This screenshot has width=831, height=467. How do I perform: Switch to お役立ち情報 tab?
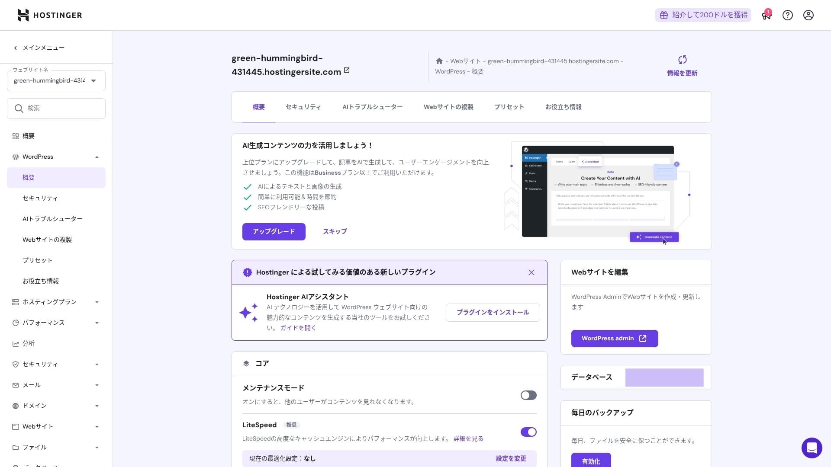pos(564,107)
